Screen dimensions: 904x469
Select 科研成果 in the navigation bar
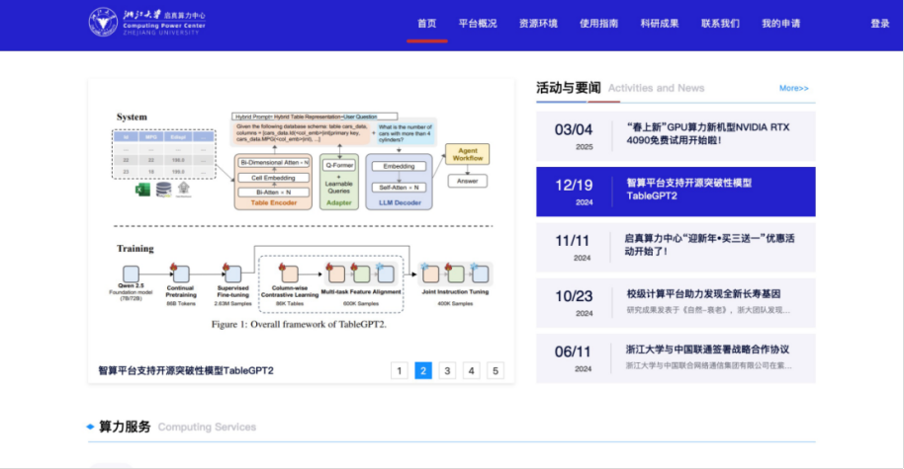(x=660, y=24)
